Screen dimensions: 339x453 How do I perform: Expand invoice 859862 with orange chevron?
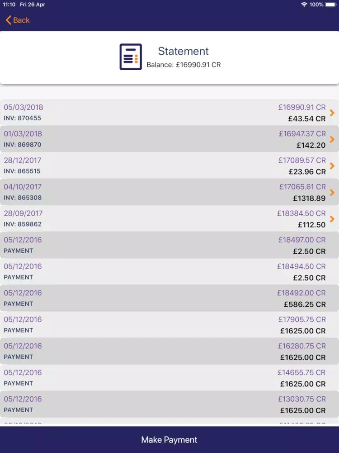click(x=332, y=219)
